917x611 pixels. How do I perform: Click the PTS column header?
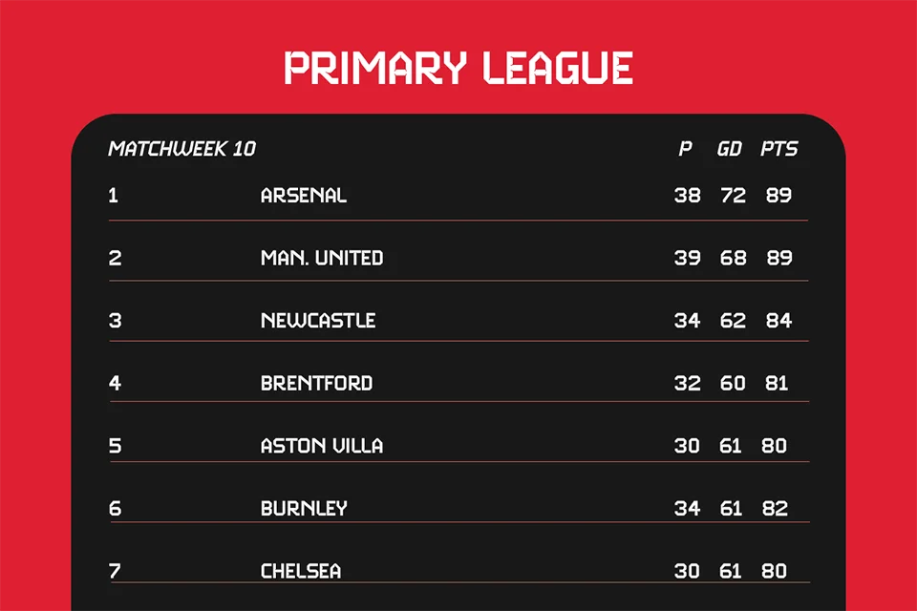tap(778, 149)
